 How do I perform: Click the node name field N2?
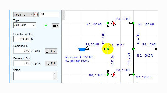click(x=50, y=15)
